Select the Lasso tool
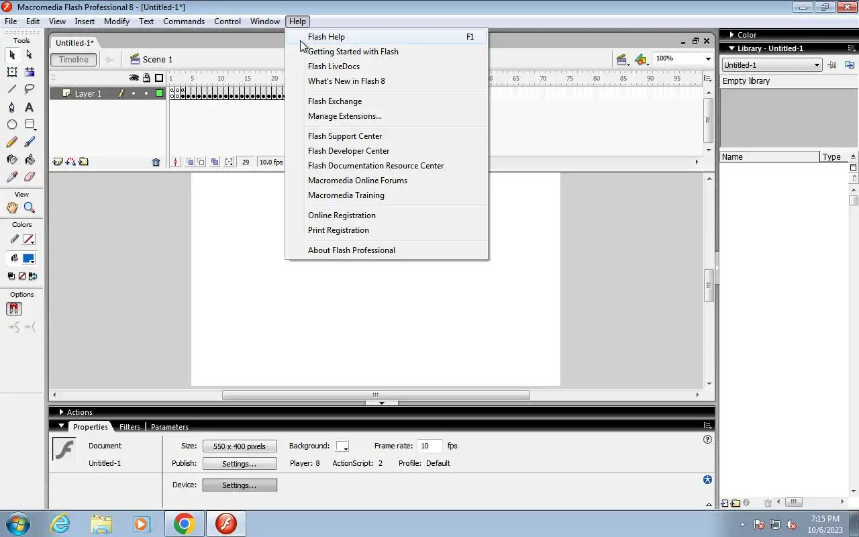 (x=30, y=89)
